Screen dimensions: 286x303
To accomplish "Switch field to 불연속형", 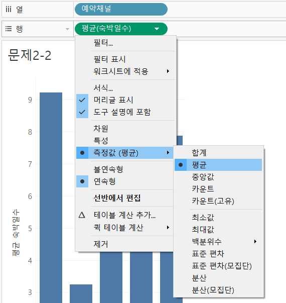I will pos(125,169).
